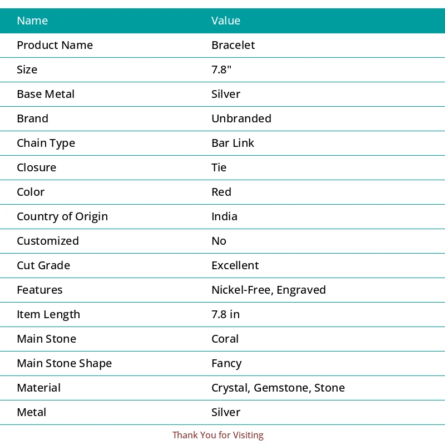Select the Product Name label
The height and width of the screenshot is (445, 445).
55,45
